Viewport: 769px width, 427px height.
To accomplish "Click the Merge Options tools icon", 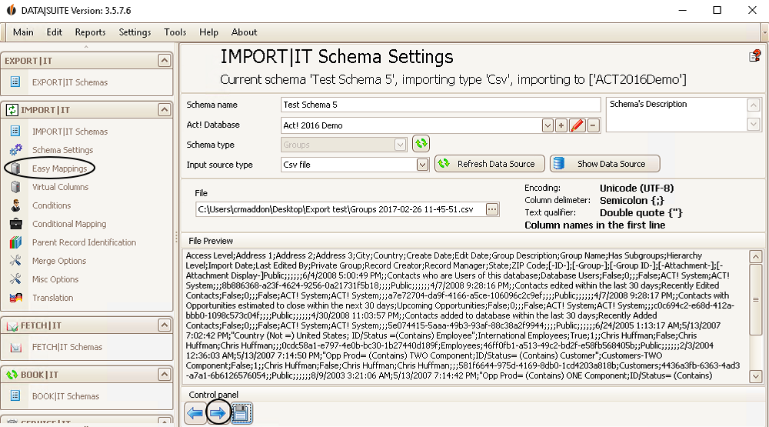I will [x=15, y=261].
